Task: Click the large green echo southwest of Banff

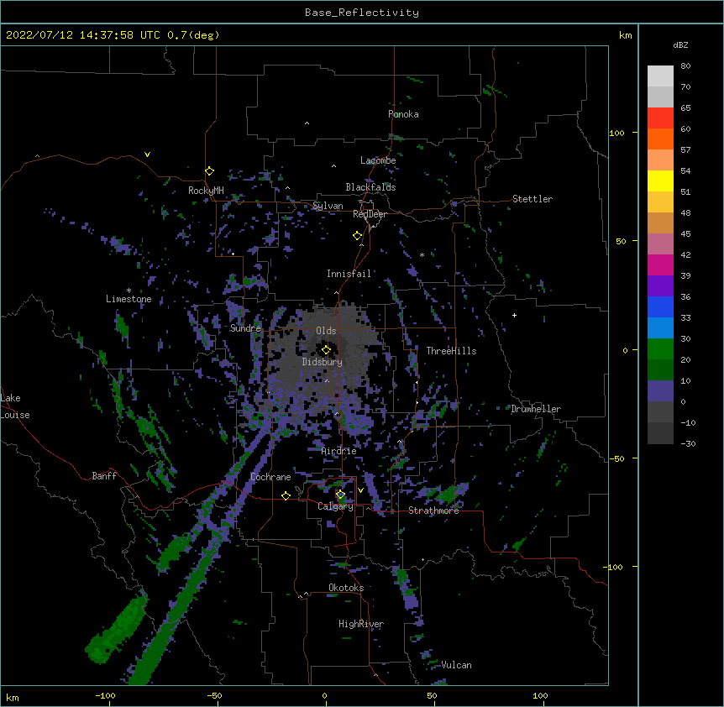Action: [117, 629]
